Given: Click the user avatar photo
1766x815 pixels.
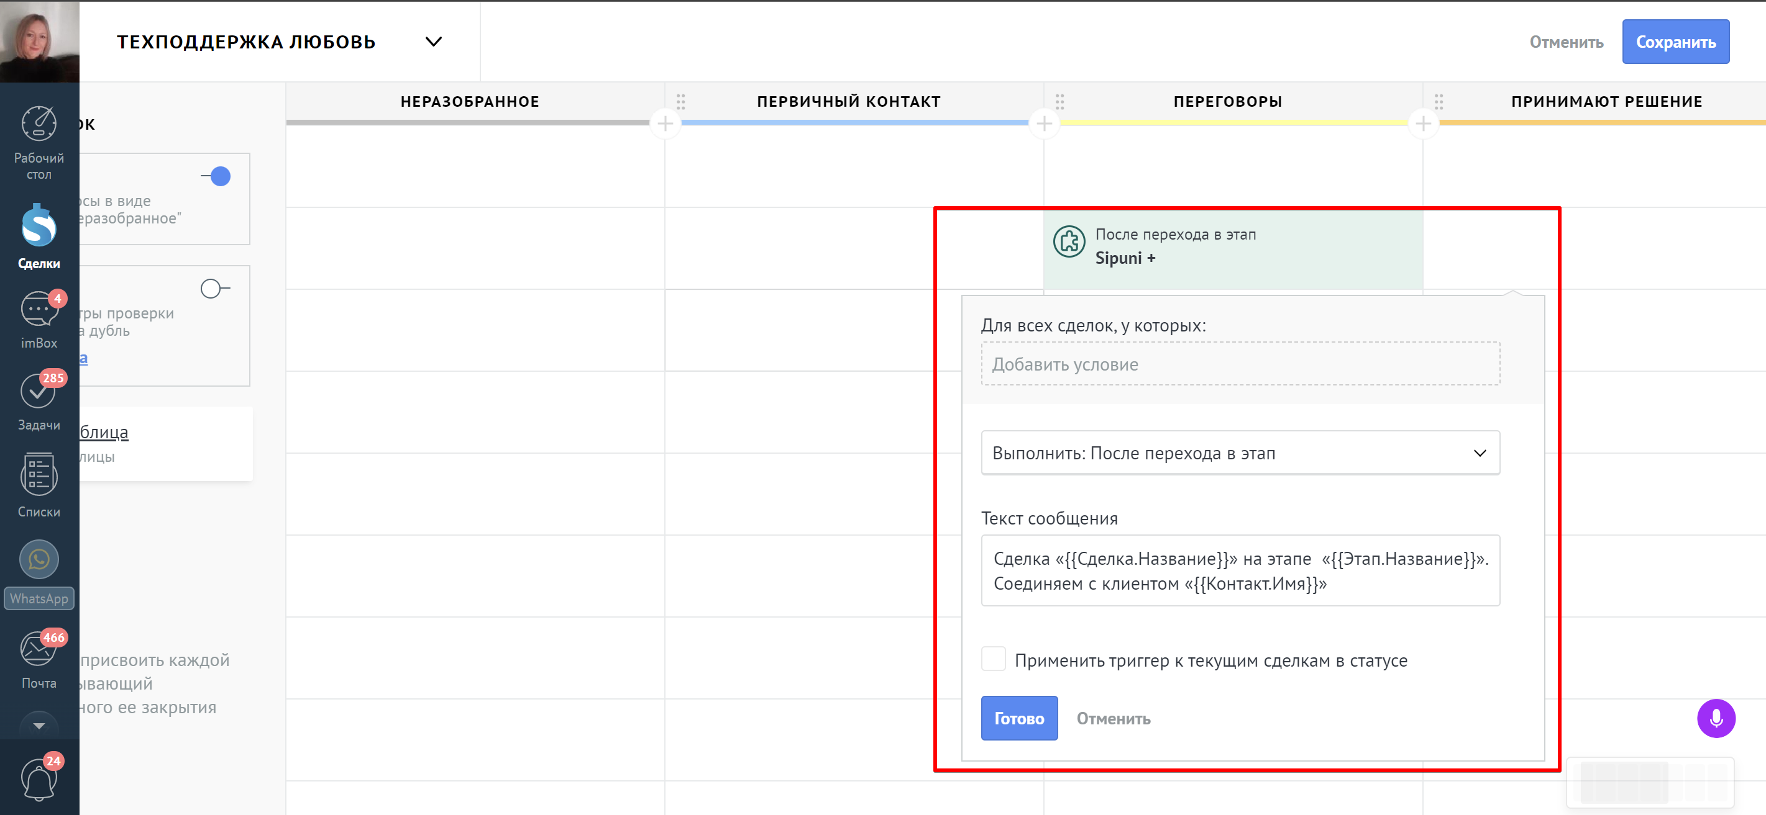Looking at the screenshot, I should [40, 41].
